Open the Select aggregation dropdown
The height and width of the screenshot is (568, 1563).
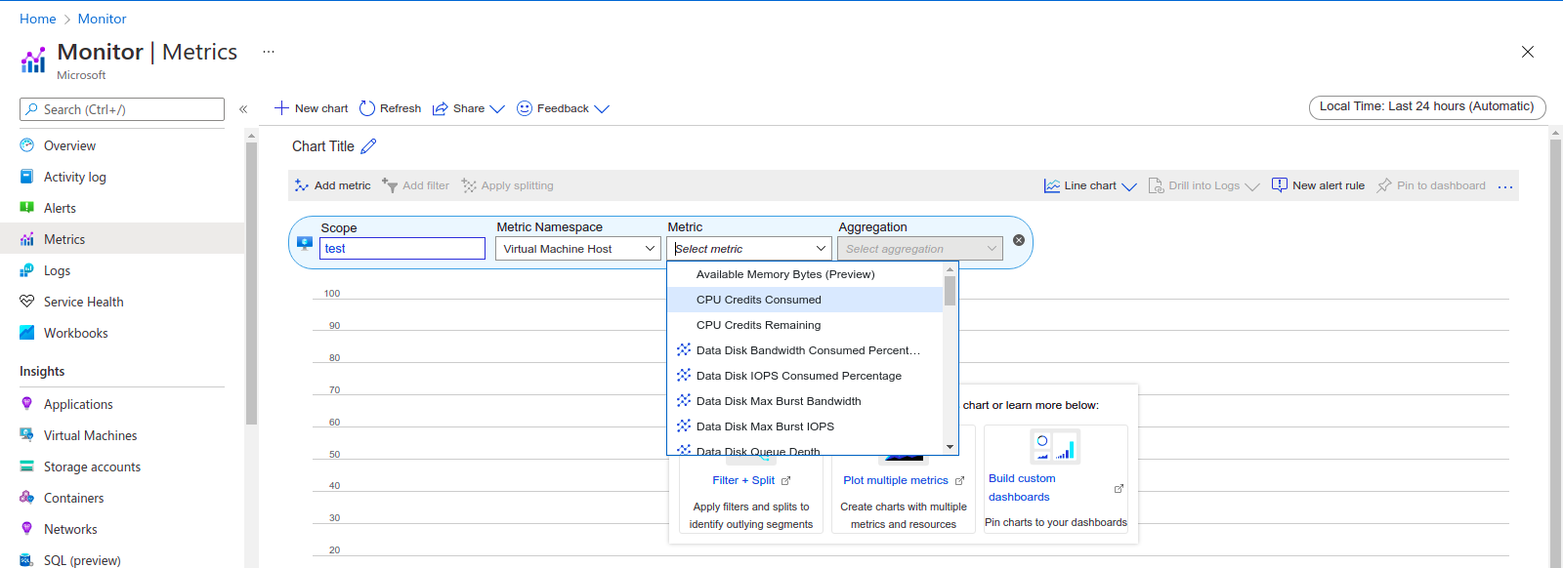tap(920, 249)
